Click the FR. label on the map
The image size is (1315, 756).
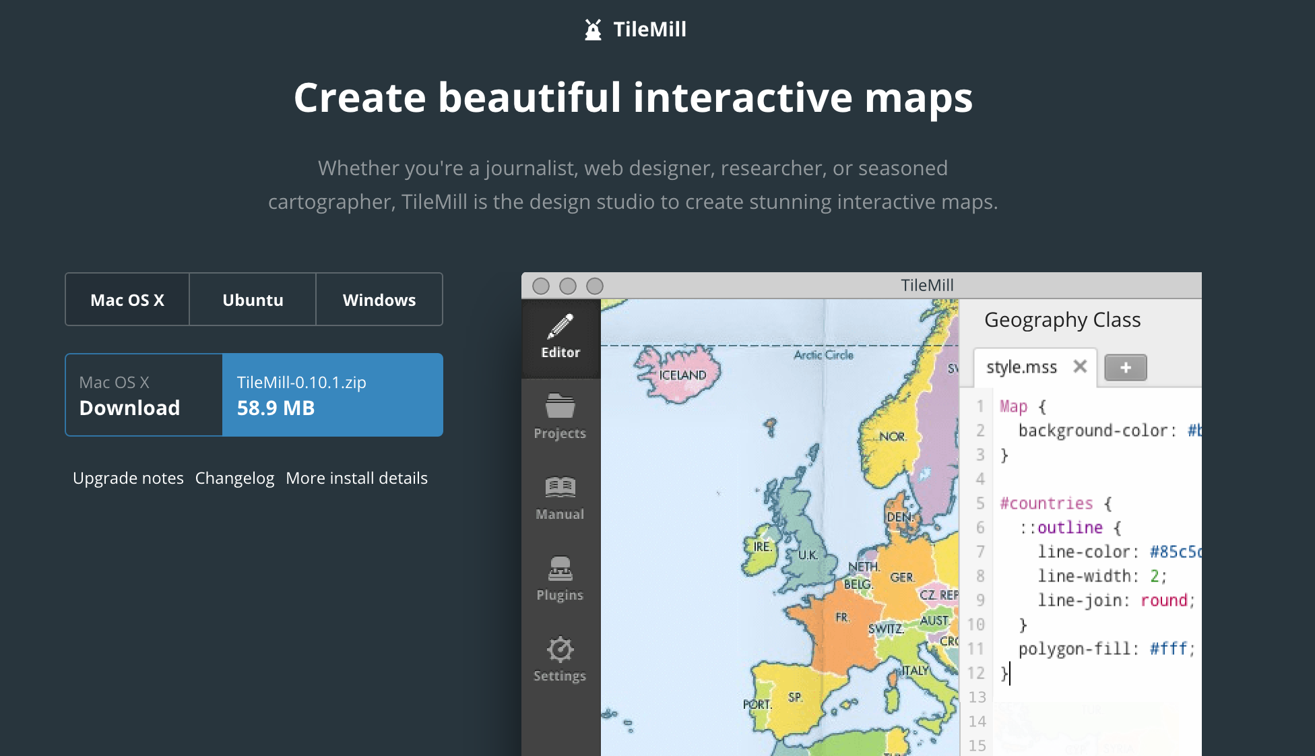tap(842, 617)
